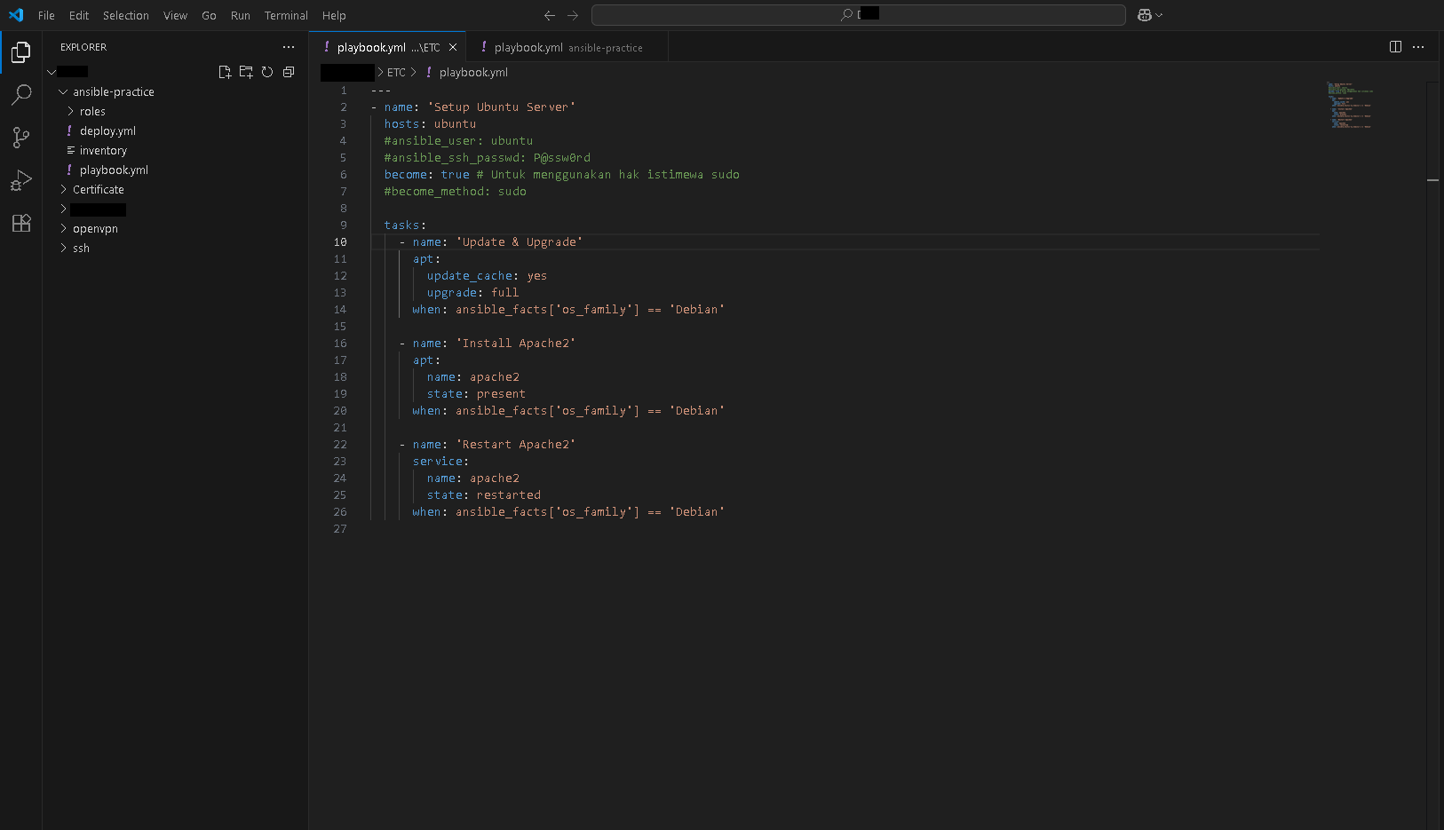
Task: Open the Extensions view
Action: [21, 224]
